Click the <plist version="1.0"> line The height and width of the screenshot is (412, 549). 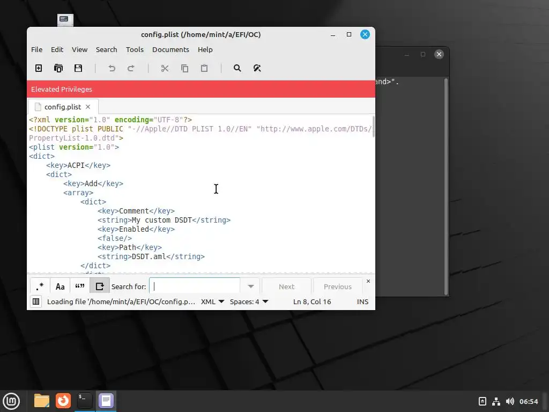click(x=74, y=147)
